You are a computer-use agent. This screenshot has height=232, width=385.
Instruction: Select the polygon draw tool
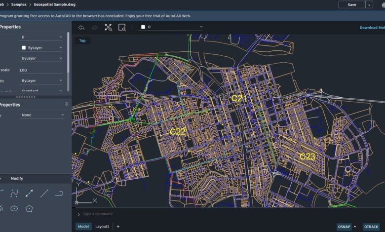29,209
